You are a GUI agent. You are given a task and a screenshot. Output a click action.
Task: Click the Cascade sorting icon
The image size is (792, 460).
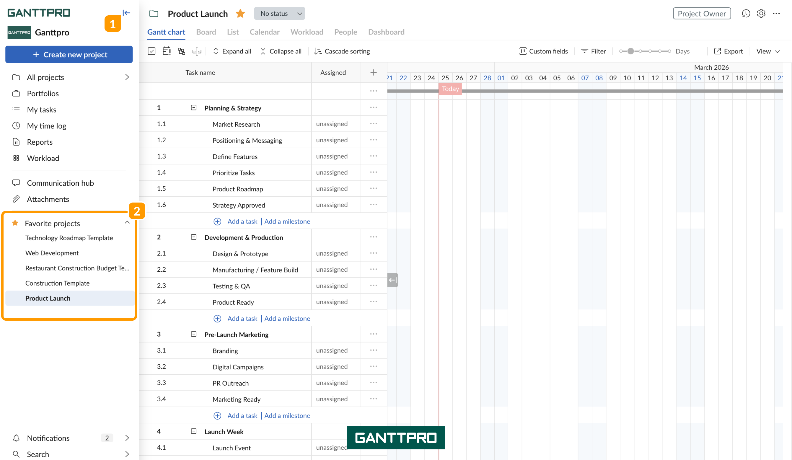(317, 51)
